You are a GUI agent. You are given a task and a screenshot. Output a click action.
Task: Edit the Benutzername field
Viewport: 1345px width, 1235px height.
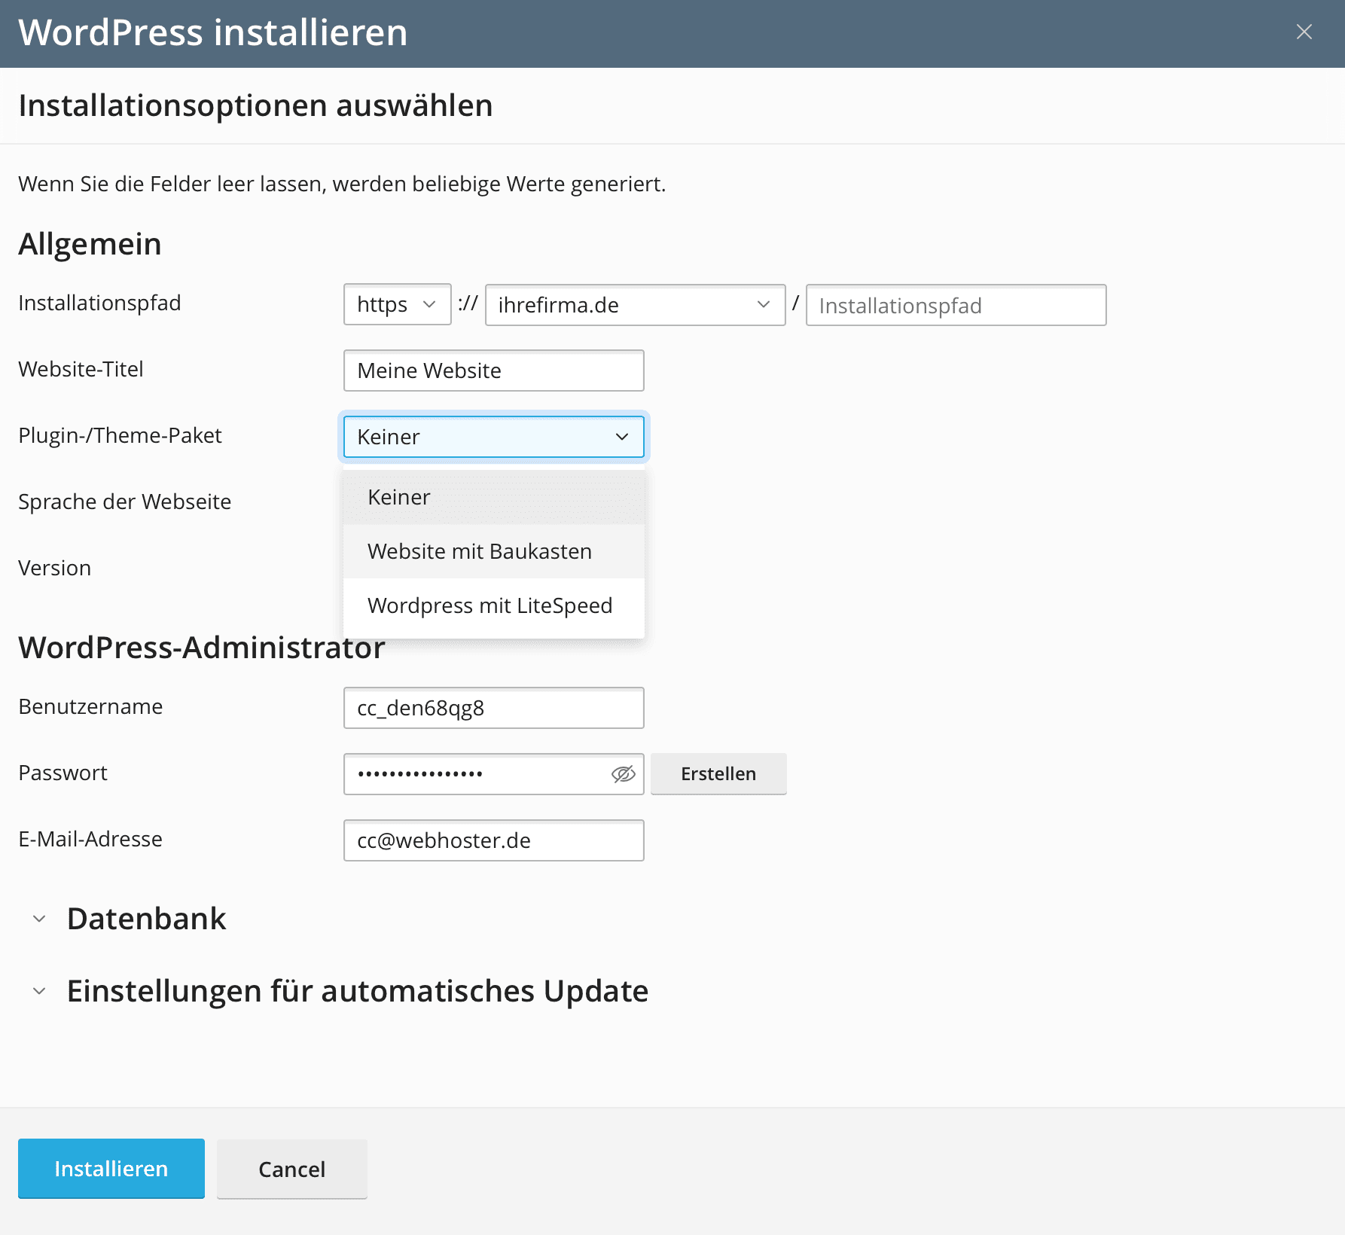tap(493, 708)
